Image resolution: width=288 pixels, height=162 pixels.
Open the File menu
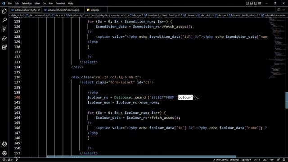[10, 3]
